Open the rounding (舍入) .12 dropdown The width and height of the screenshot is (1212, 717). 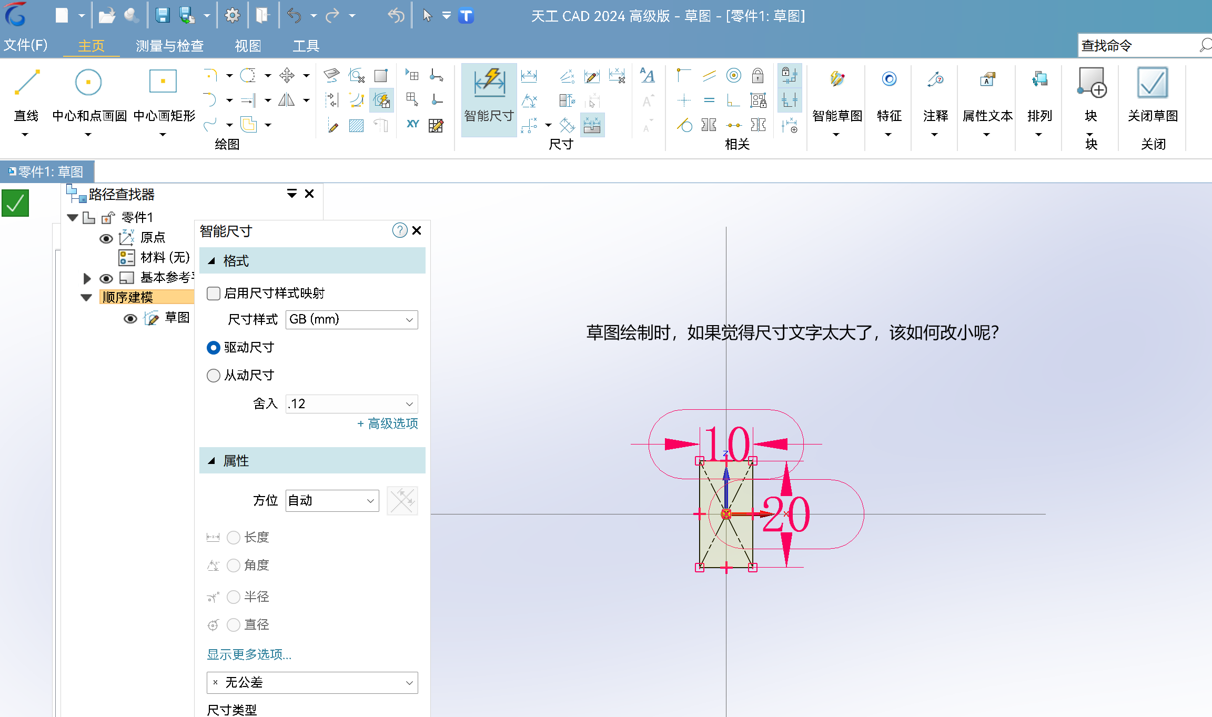(352, 404)
